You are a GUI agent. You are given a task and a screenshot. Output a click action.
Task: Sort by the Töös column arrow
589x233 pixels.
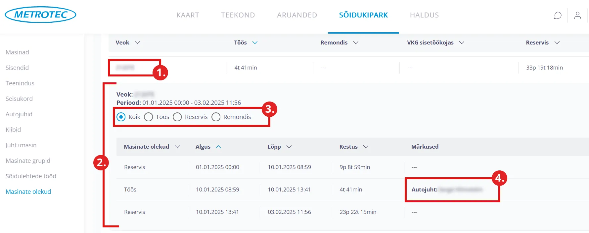coord(255,43)
